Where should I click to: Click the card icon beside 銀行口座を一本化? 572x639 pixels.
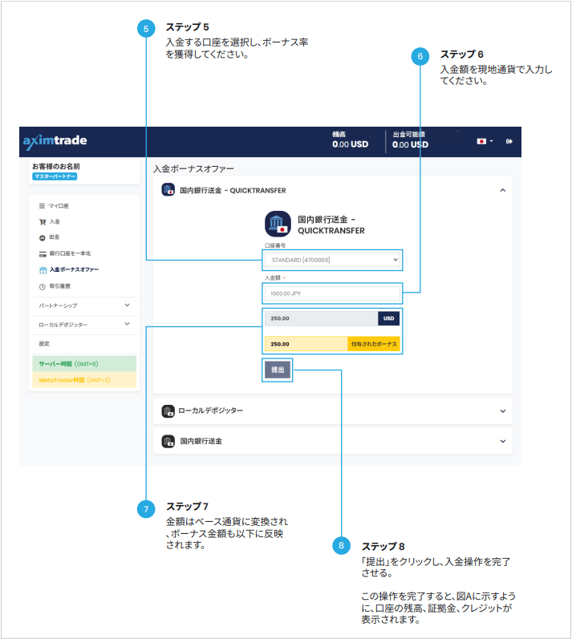pos(43,254)
